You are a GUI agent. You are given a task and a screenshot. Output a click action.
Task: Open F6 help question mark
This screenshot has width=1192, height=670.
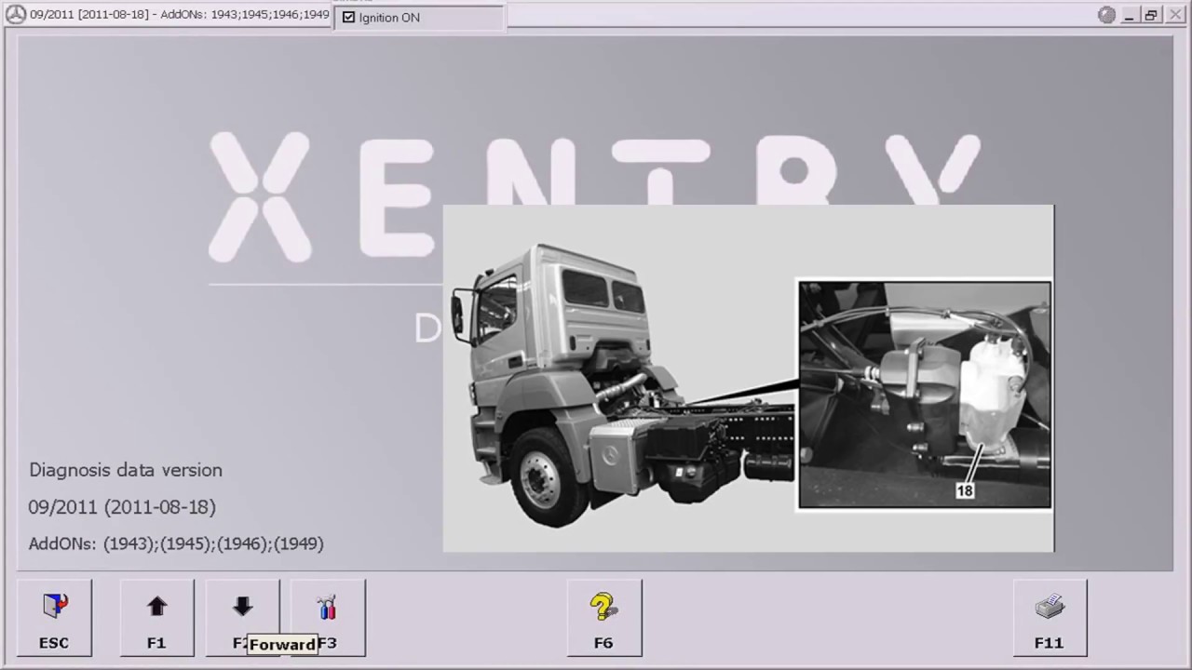(x=603, y=618)
